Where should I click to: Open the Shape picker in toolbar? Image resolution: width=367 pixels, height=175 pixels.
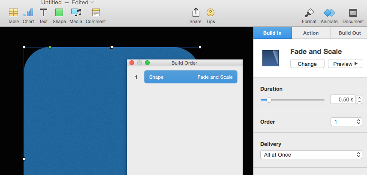pos(59,16)
